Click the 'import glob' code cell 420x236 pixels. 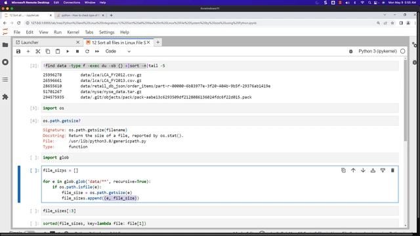click(x=220, y=157)
